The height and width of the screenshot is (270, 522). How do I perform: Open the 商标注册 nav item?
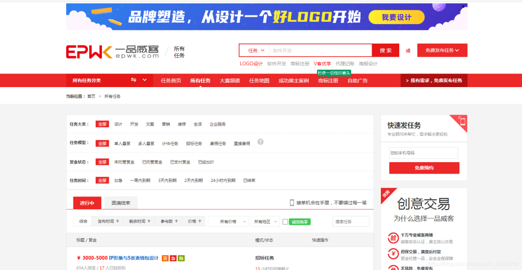tap(328, 80)
